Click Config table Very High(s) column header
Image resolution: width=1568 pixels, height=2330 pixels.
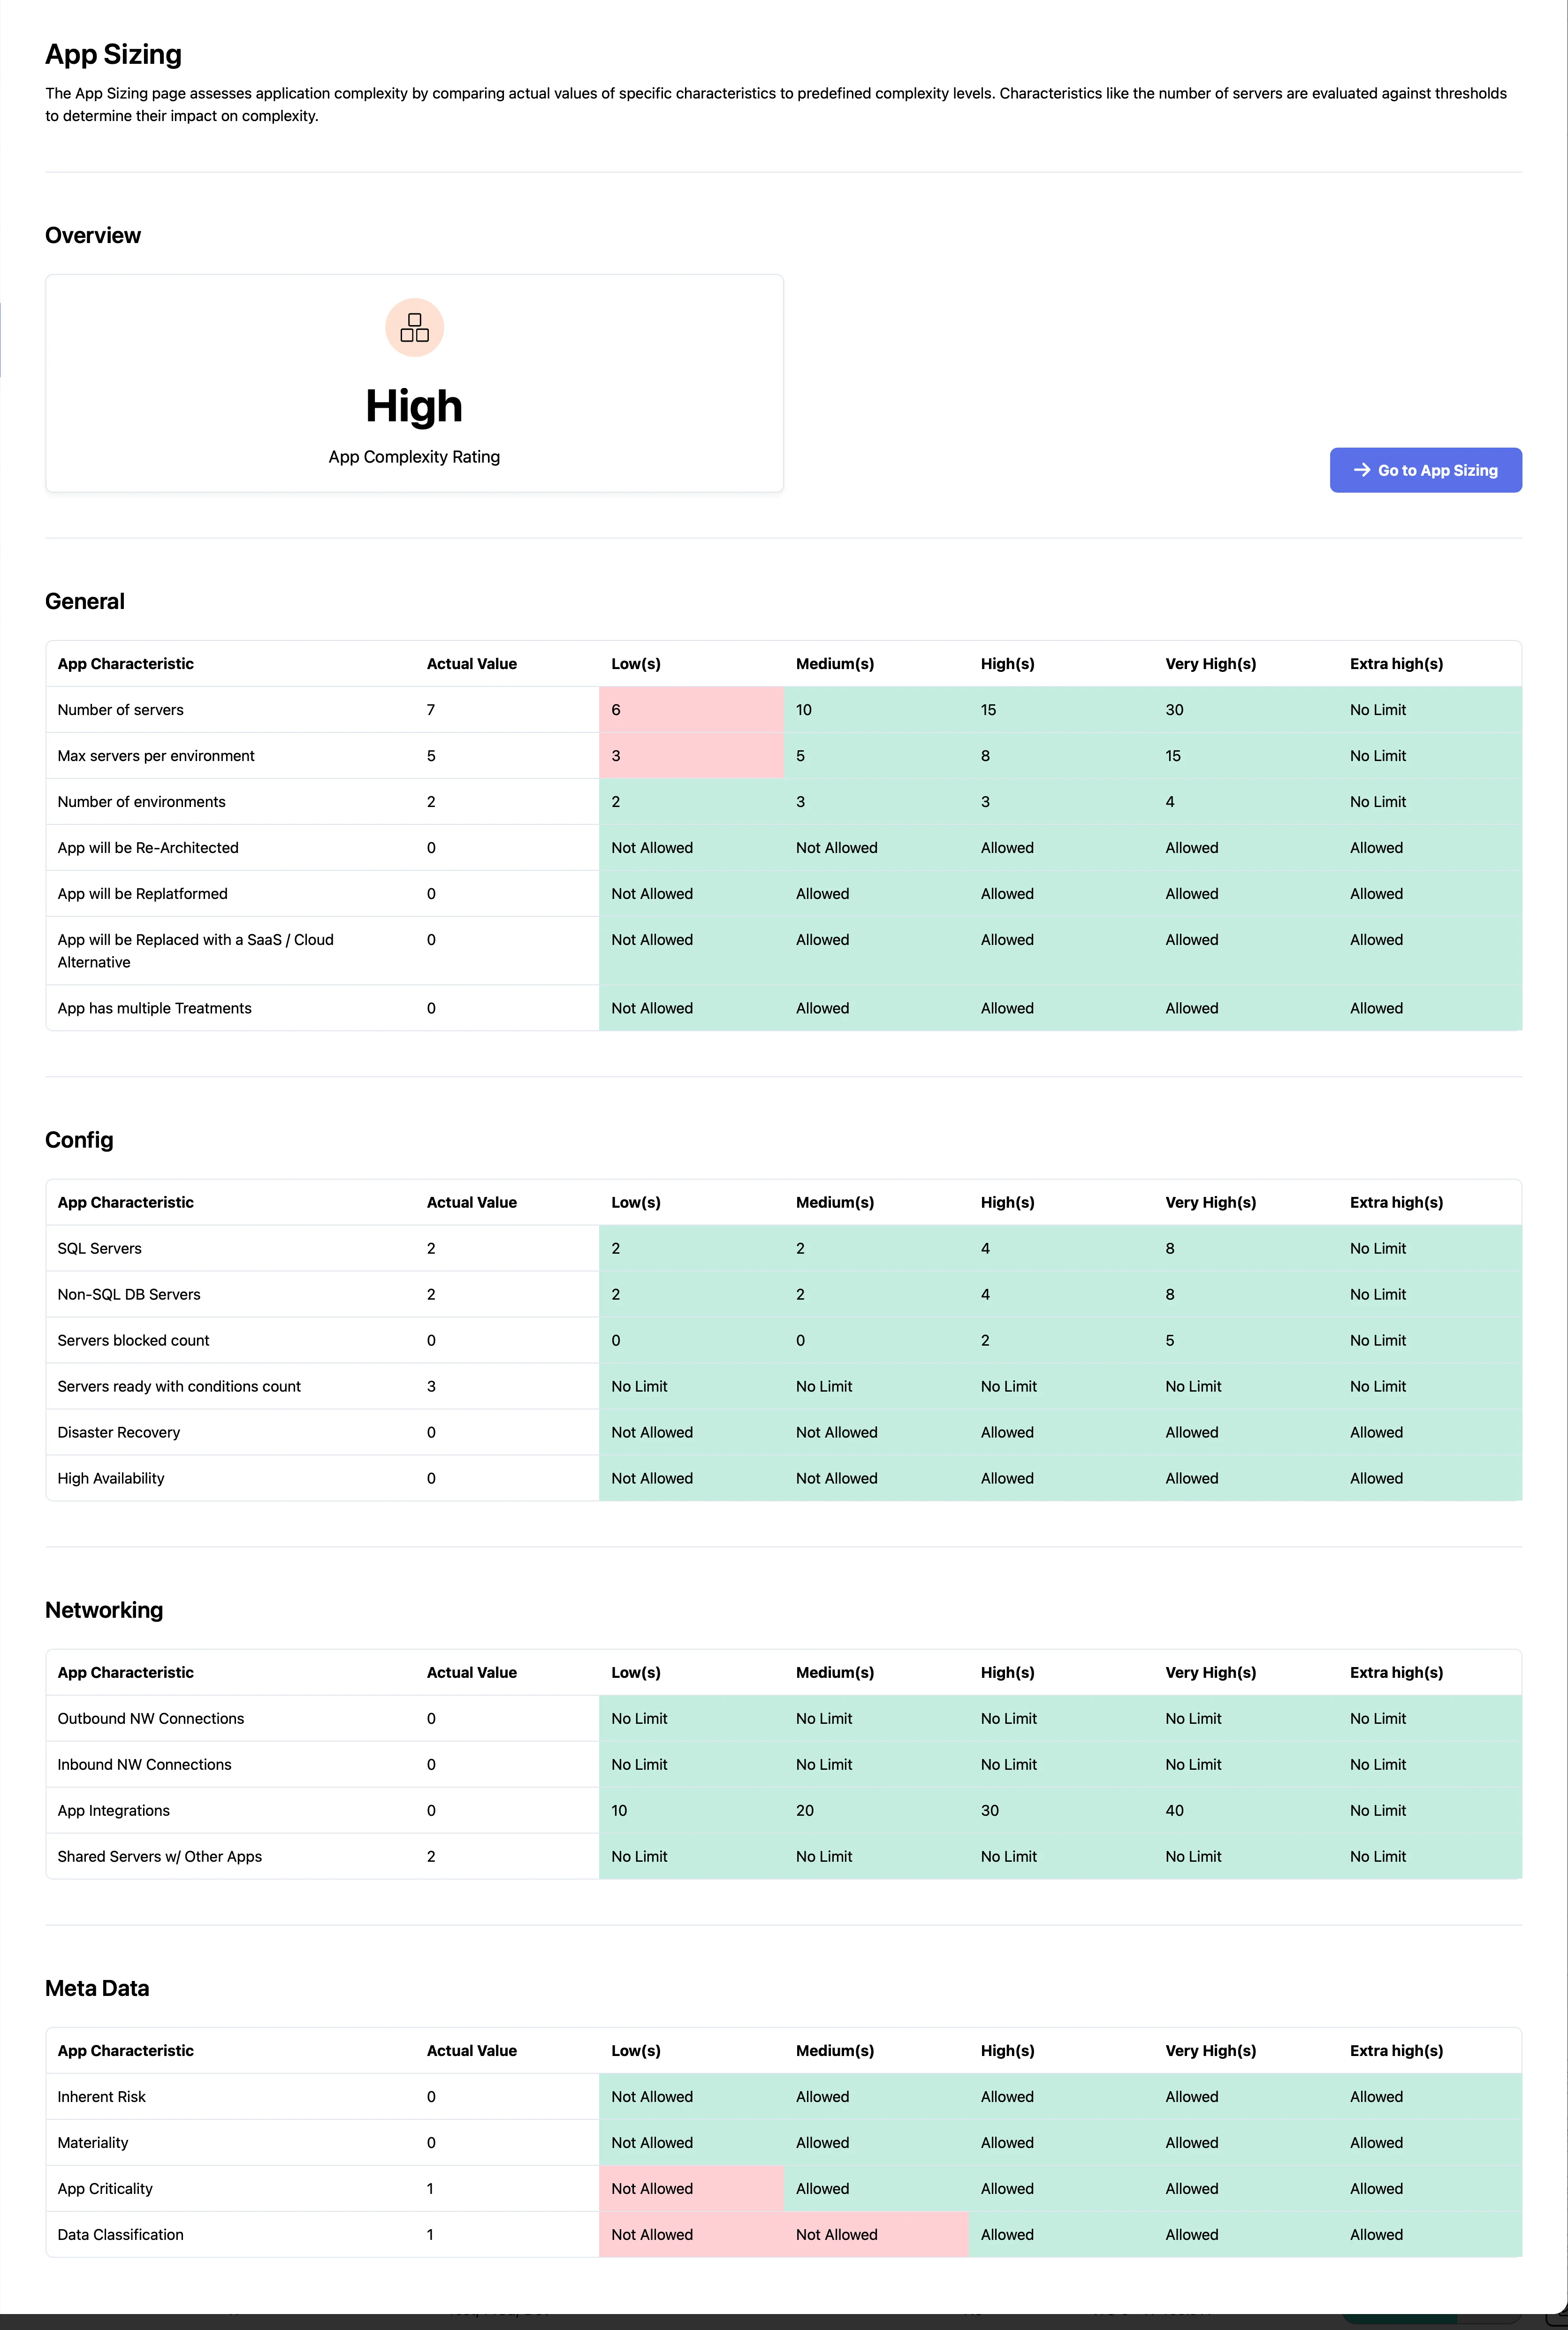[x=1210, y=1202]
